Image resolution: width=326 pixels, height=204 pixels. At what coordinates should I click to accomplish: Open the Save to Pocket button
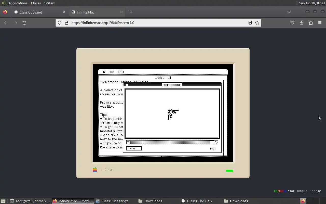click(x=292, y=23)
